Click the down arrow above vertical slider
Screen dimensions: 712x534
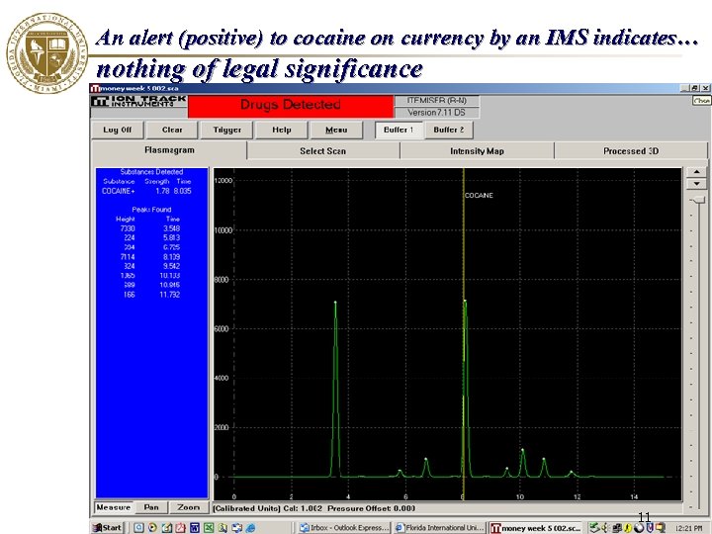[x=697, y=184]
